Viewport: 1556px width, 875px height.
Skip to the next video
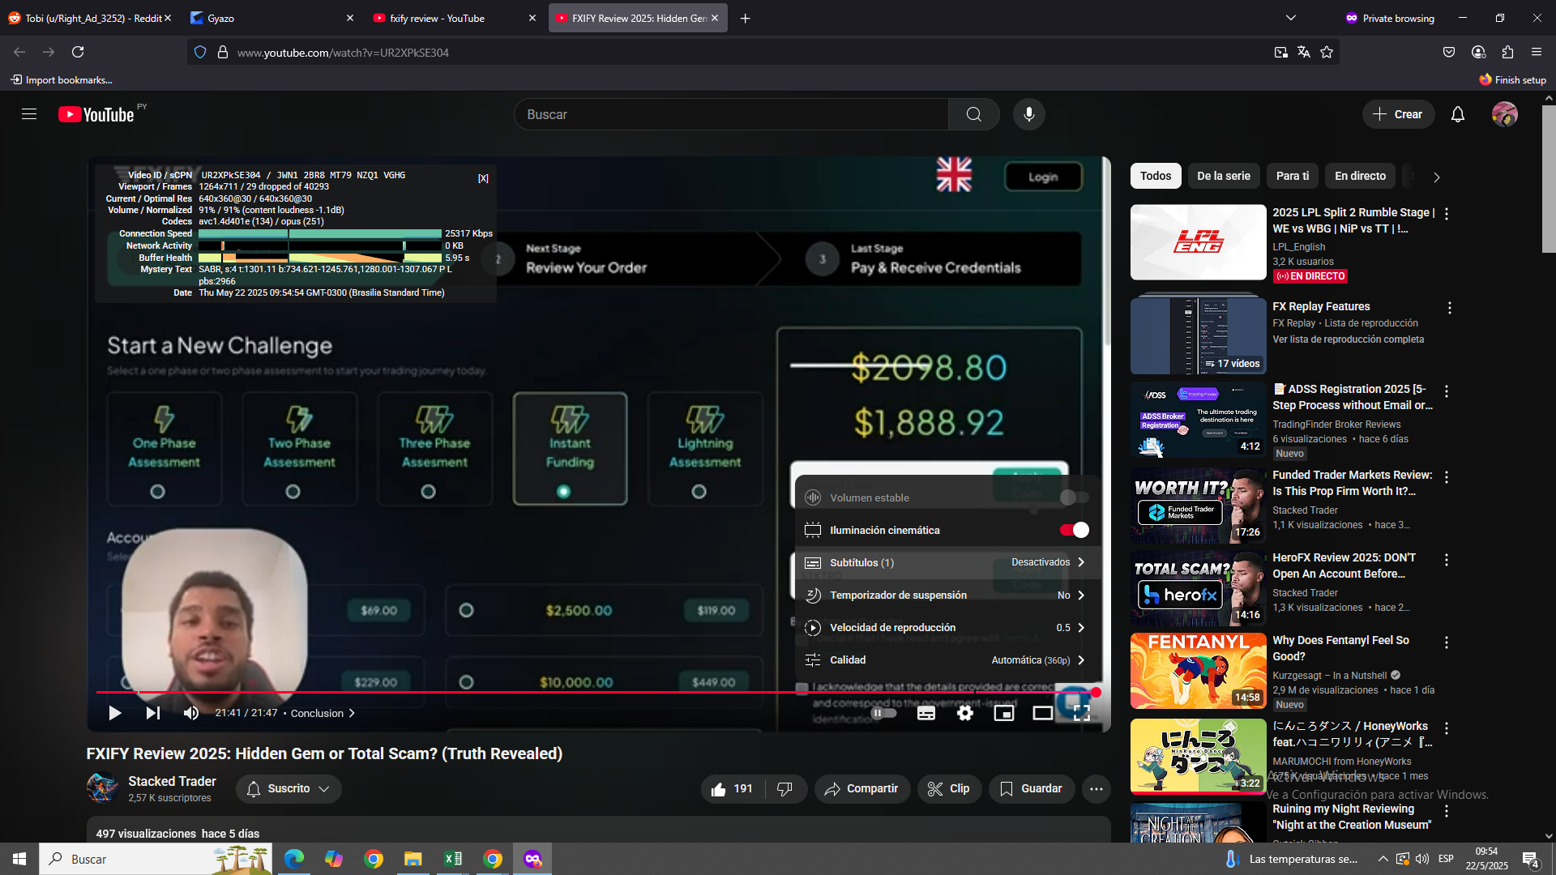point(153,713)
